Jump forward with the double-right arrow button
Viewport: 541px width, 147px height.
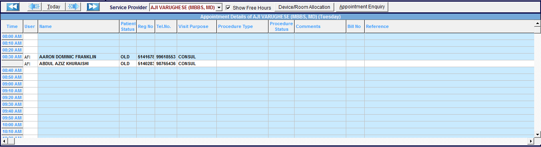click(93, 7)
